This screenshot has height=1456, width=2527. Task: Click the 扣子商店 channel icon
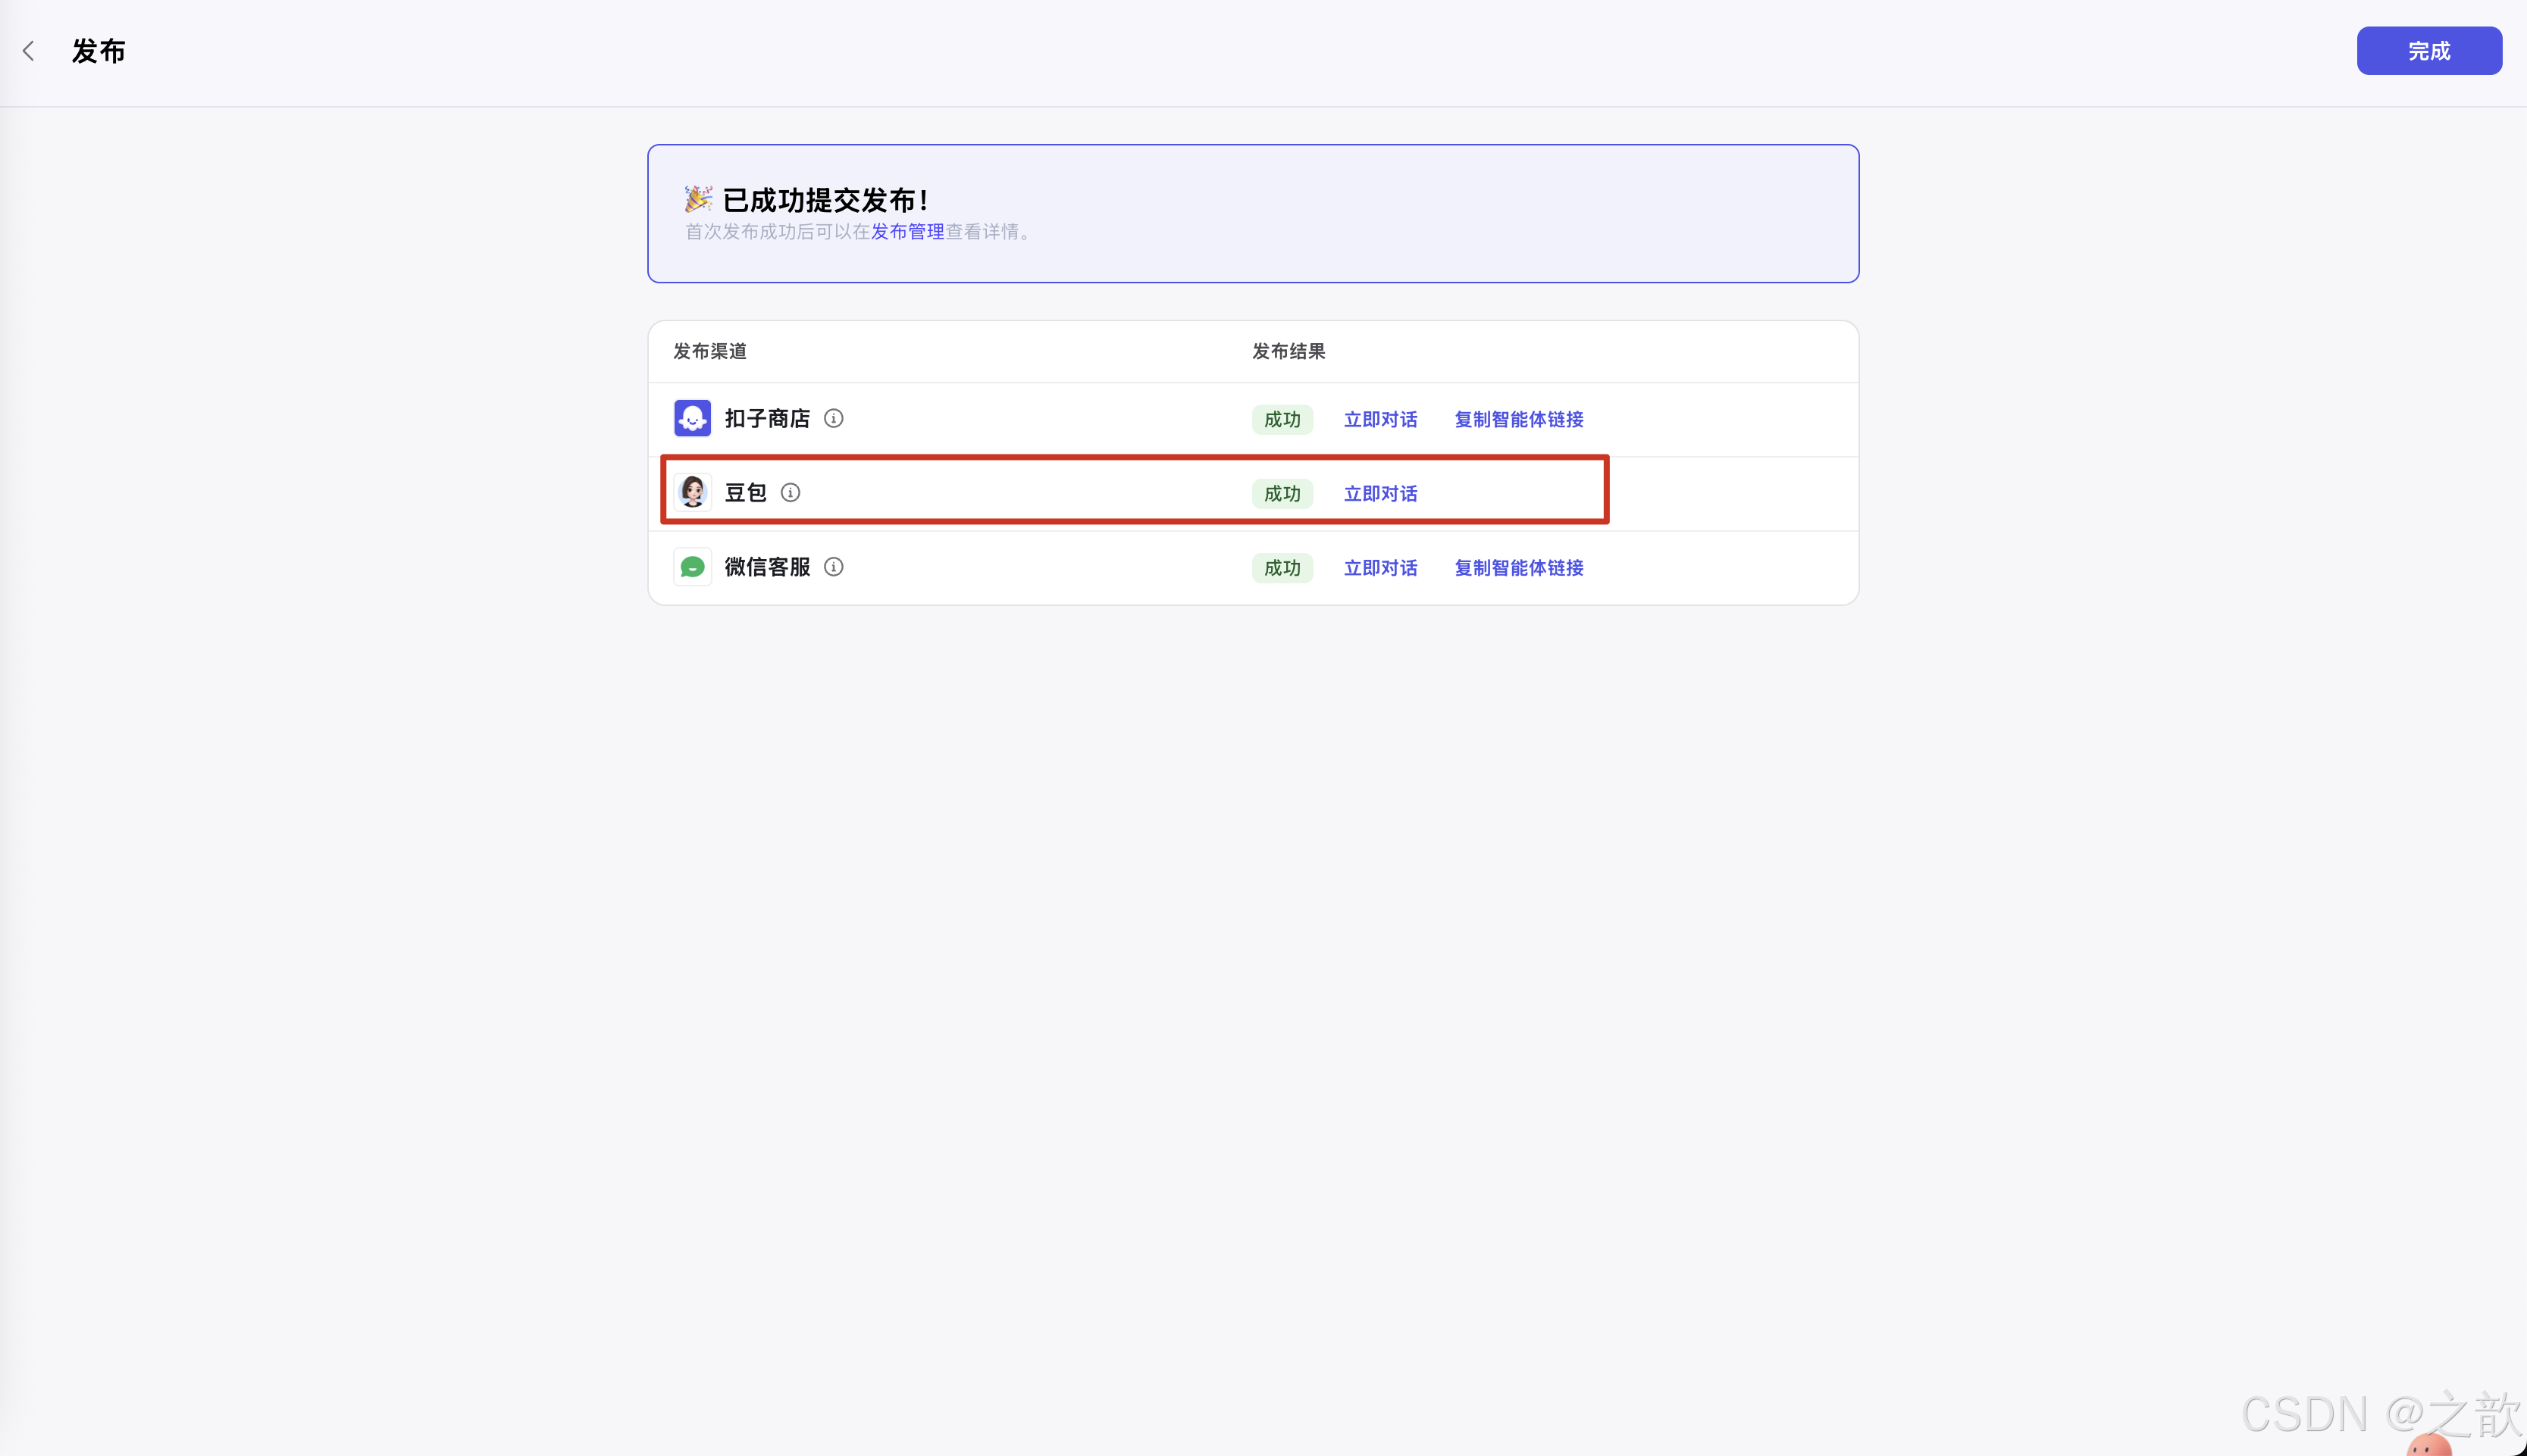pyautogui.click(x=691, y=418)
